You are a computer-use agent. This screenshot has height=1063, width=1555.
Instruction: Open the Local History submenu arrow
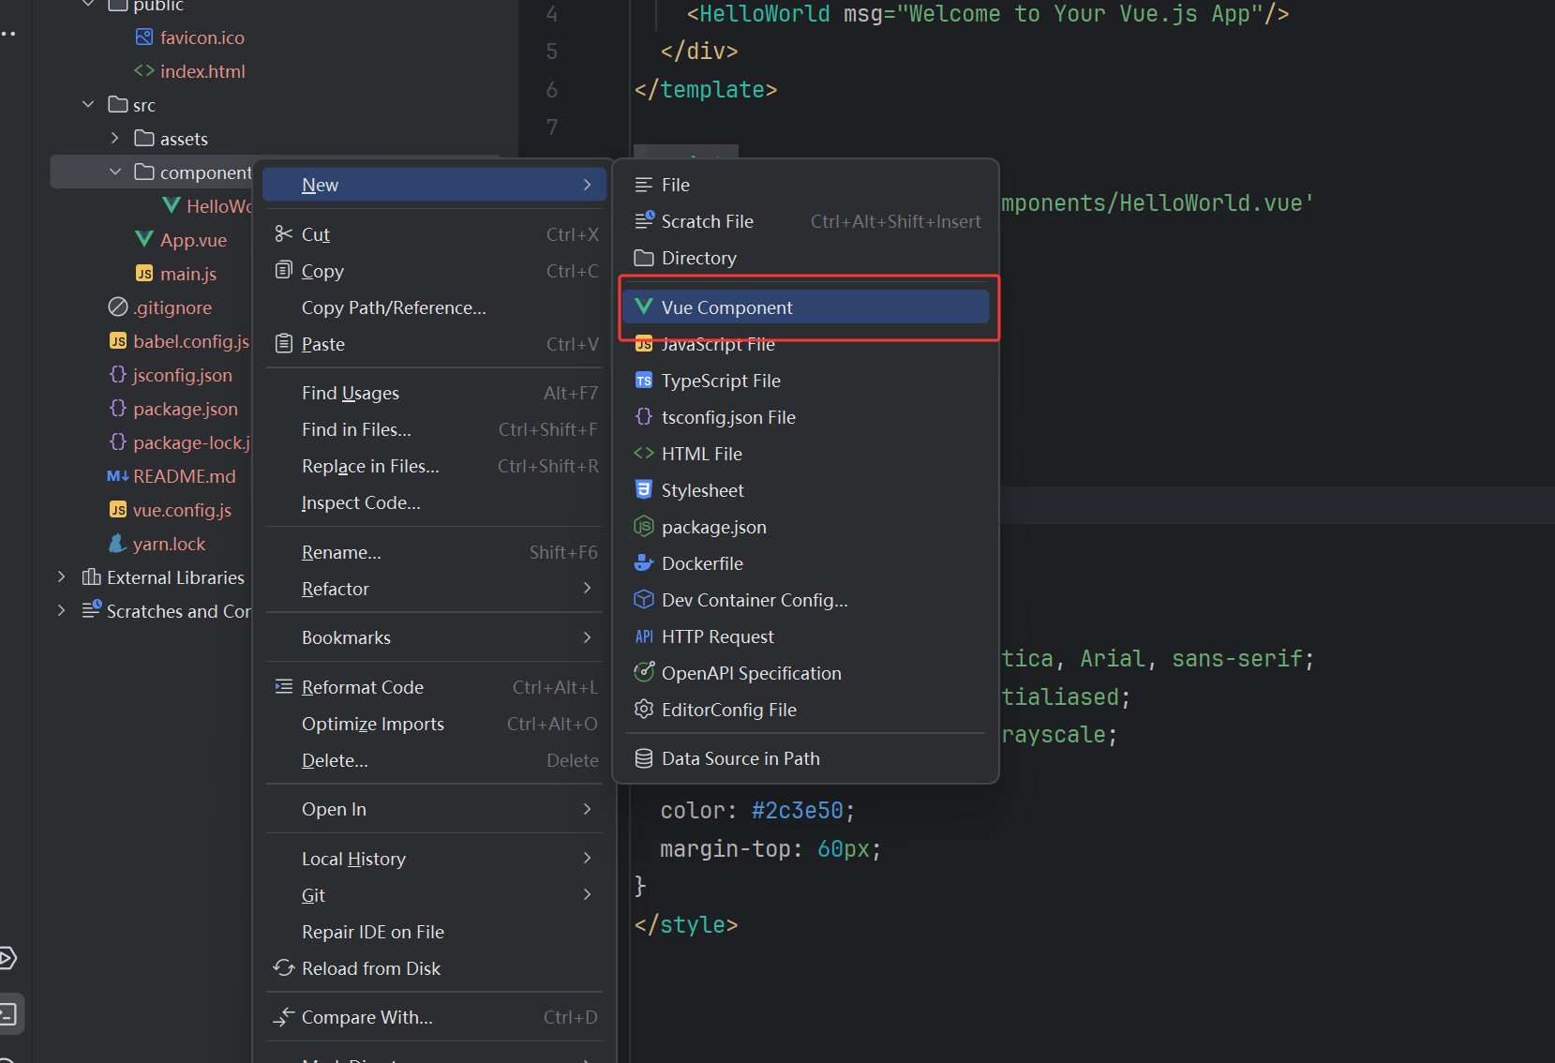click(588, 859)
